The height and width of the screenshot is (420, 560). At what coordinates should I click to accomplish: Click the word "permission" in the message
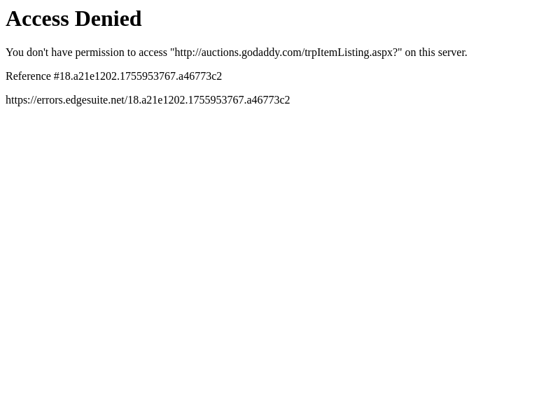(99, 53)
